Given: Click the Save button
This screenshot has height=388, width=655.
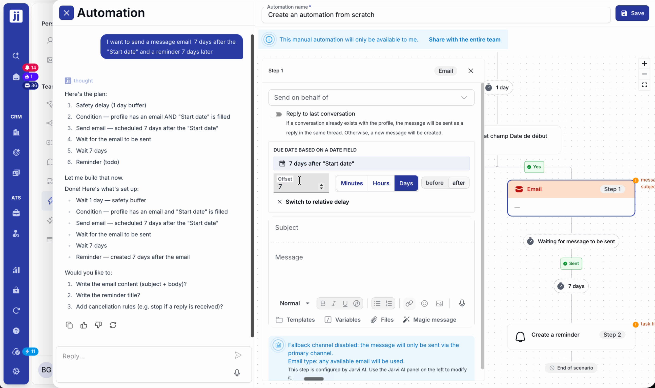Looking at the screenshot, I should (632, 13).
